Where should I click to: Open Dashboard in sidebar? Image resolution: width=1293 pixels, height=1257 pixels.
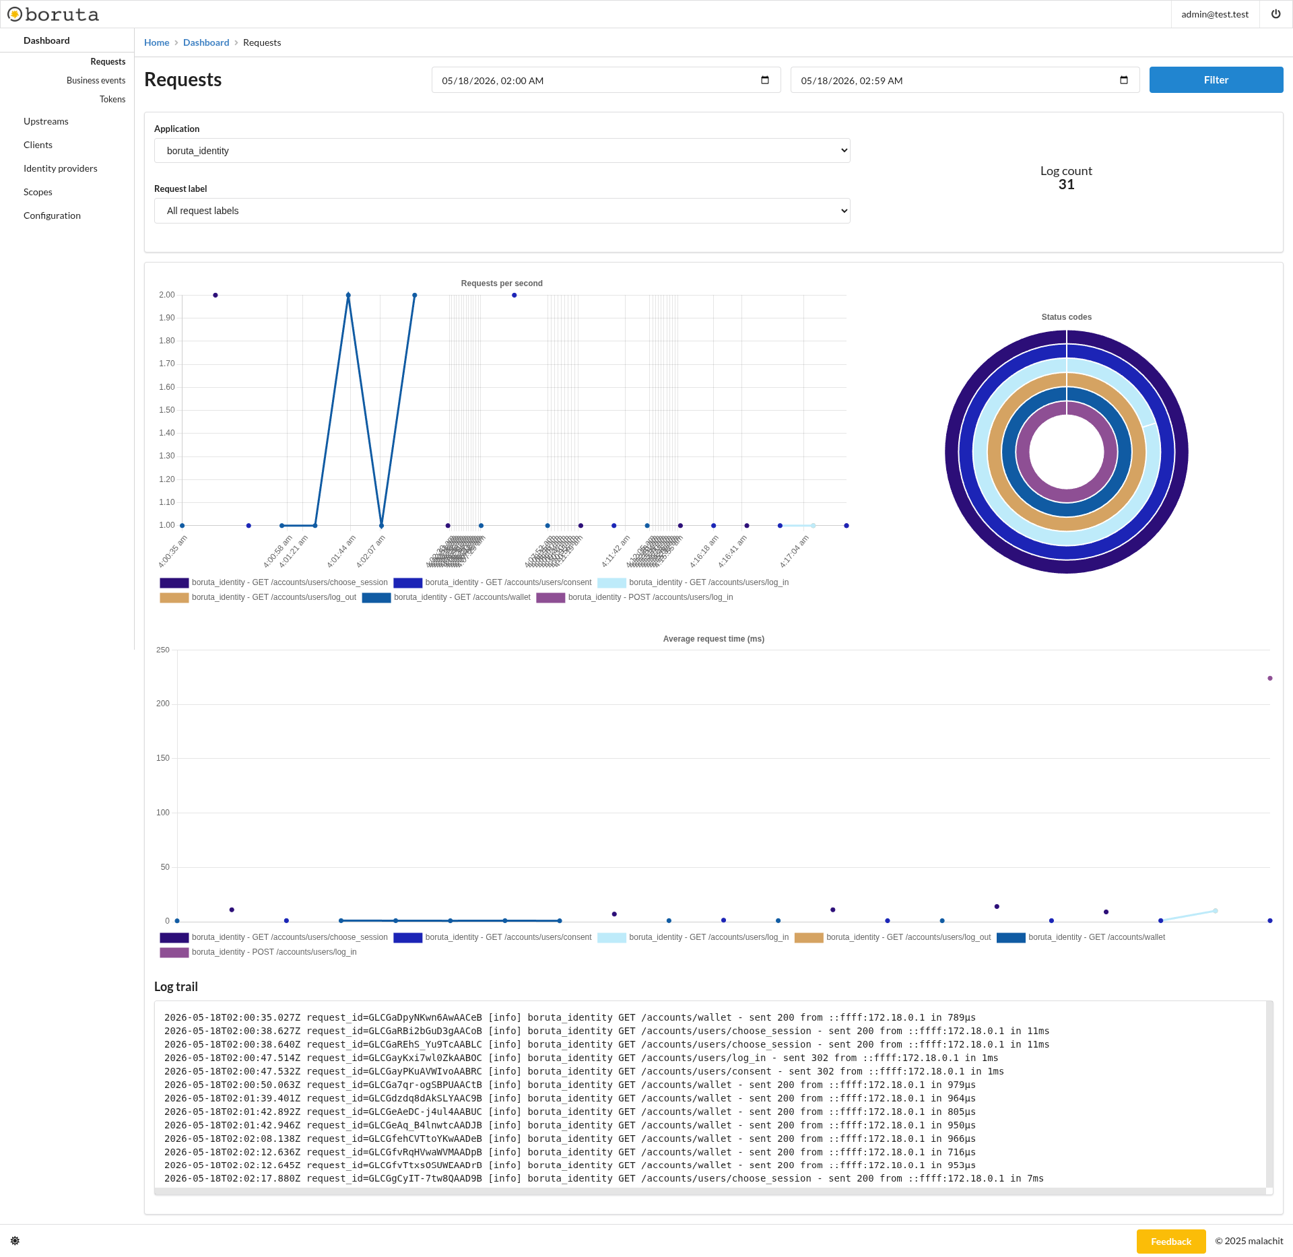tap(46, 40)
